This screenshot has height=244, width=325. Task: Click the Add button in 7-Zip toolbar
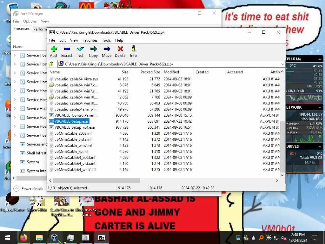tap(53, 51)
